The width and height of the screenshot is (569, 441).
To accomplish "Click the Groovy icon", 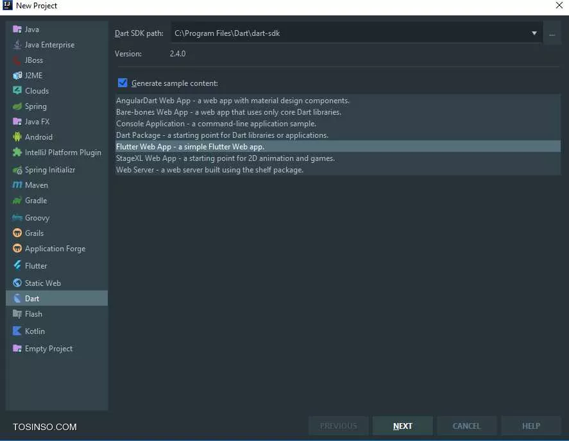I will pyautogui.click(x=17, y=217).
